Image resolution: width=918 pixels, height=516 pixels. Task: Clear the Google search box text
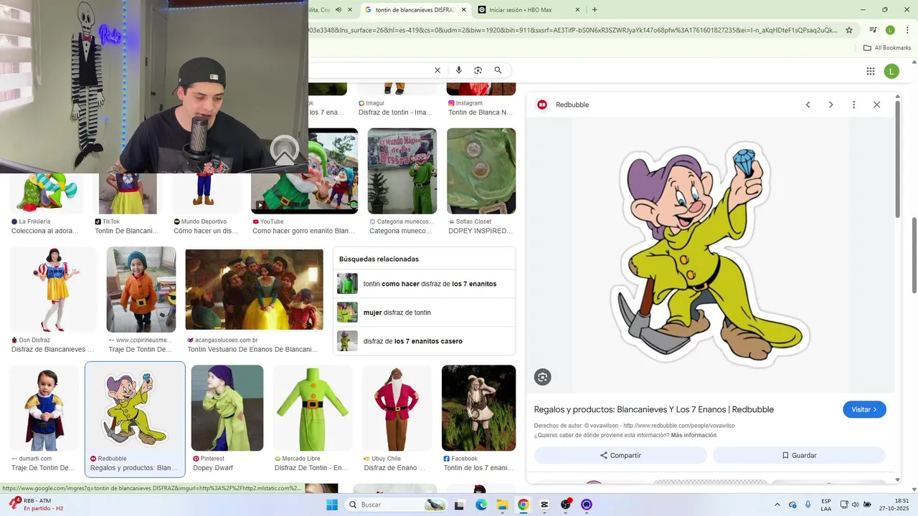[x=437, y=70]
